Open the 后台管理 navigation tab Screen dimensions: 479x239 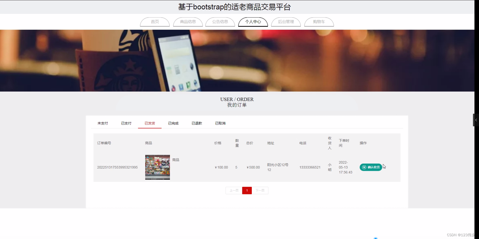coord(286,22)
